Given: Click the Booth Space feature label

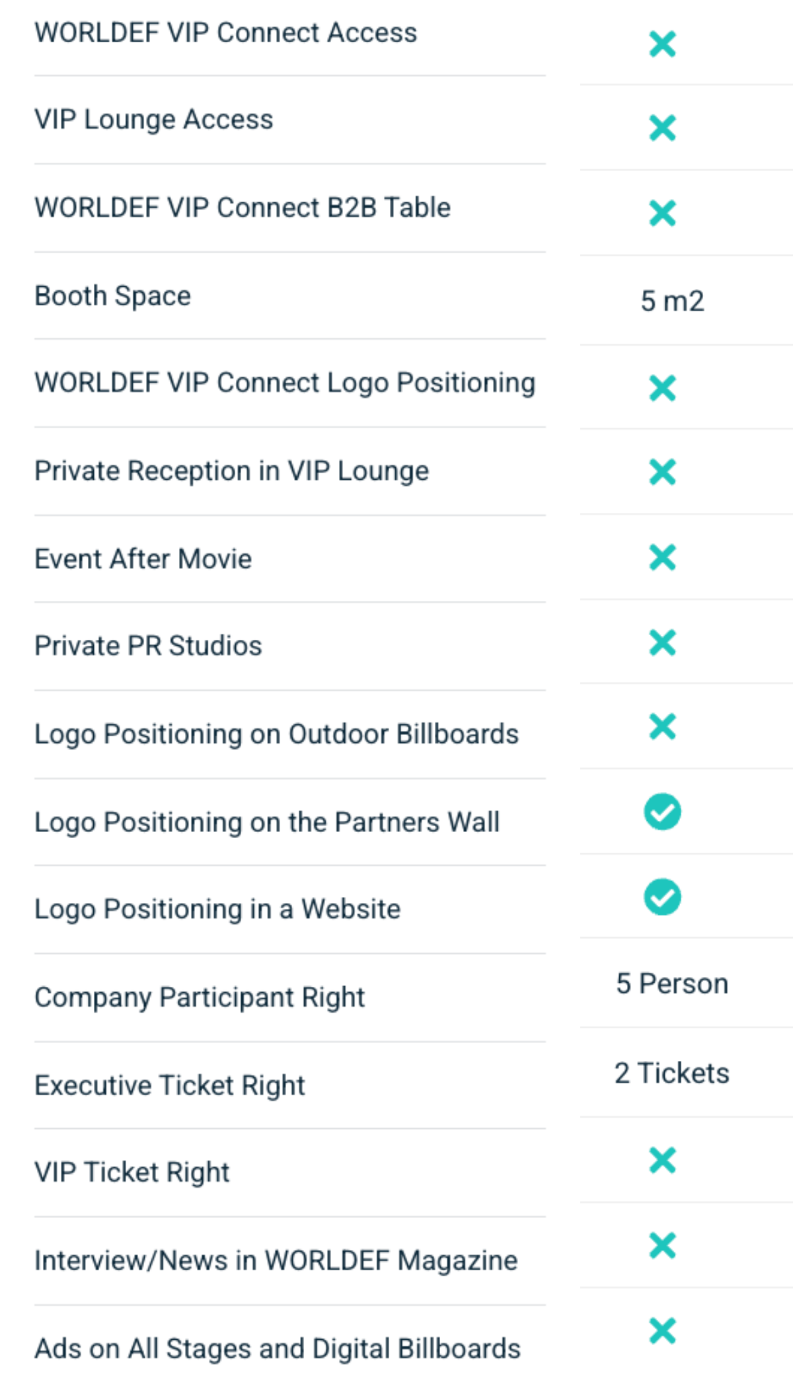Looking at the screenshot, I should click(x=113, y=296).
